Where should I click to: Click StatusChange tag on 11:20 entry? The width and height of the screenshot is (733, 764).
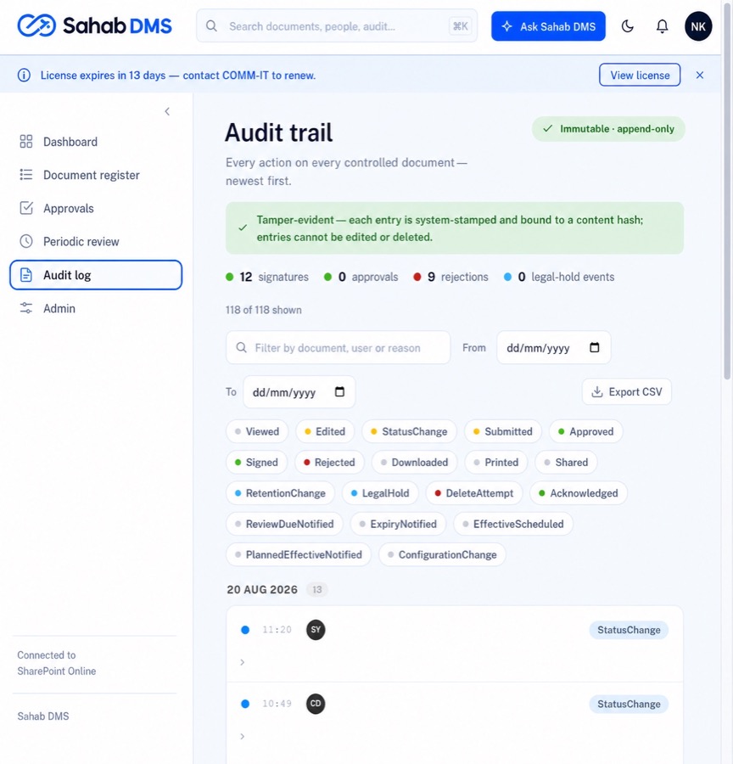coord(629,630)
